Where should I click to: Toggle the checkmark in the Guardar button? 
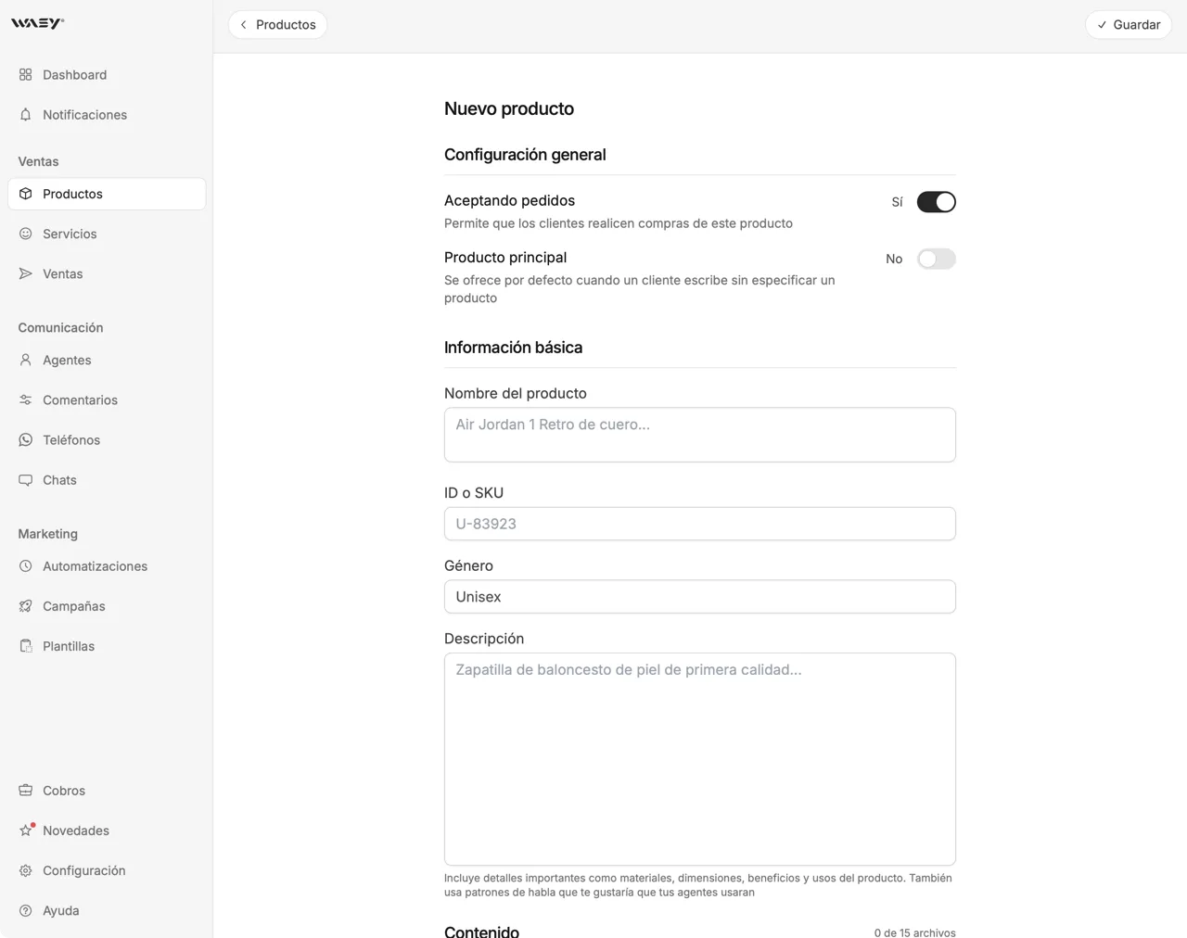(1102, 24)
